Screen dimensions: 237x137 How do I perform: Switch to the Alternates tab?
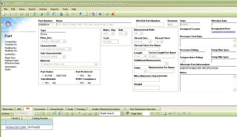coord(8,109)
